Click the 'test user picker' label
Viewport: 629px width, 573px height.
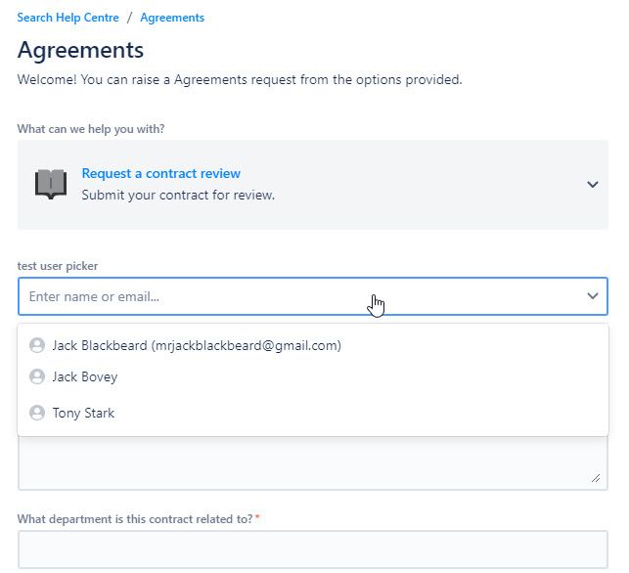pos(58,266)
